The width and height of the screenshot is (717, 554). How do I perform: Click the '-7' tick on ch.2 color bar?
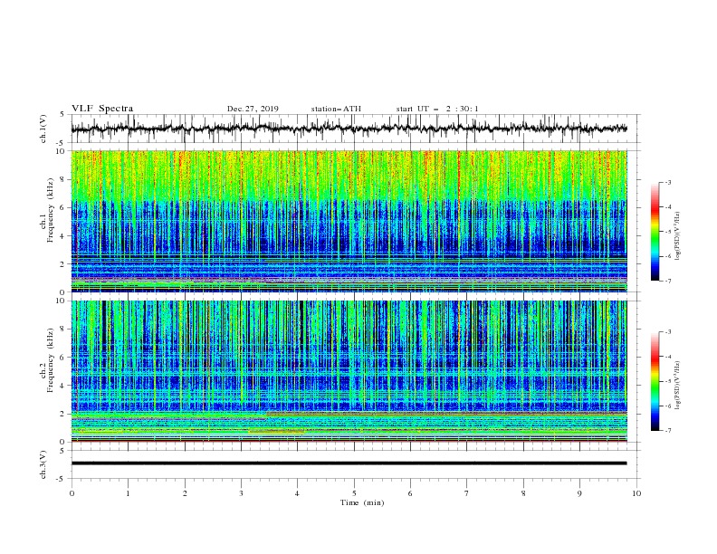click(667, 430)
